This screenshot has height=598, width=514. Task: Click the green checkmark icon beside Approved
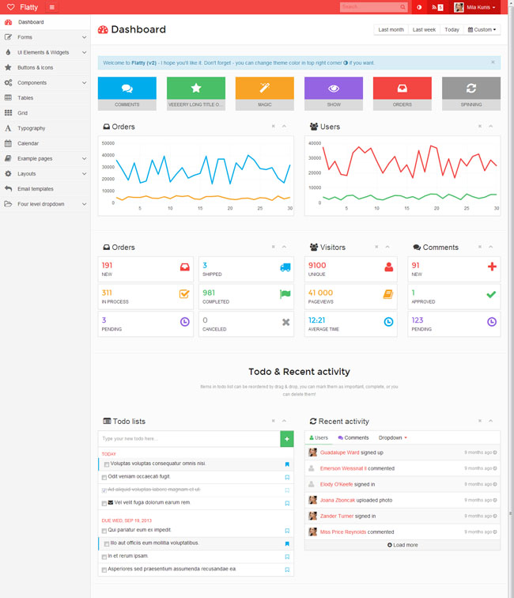(x=492, y=294)
